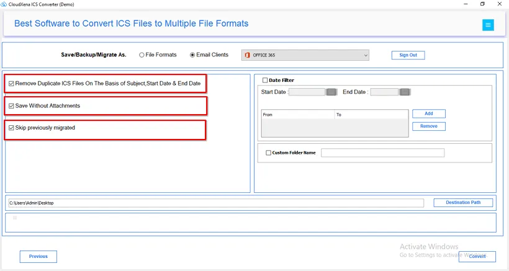509x271 pixels.
Task: Open the OFFICE 365 email client dropdown
Action: click(x=305, y=55)
